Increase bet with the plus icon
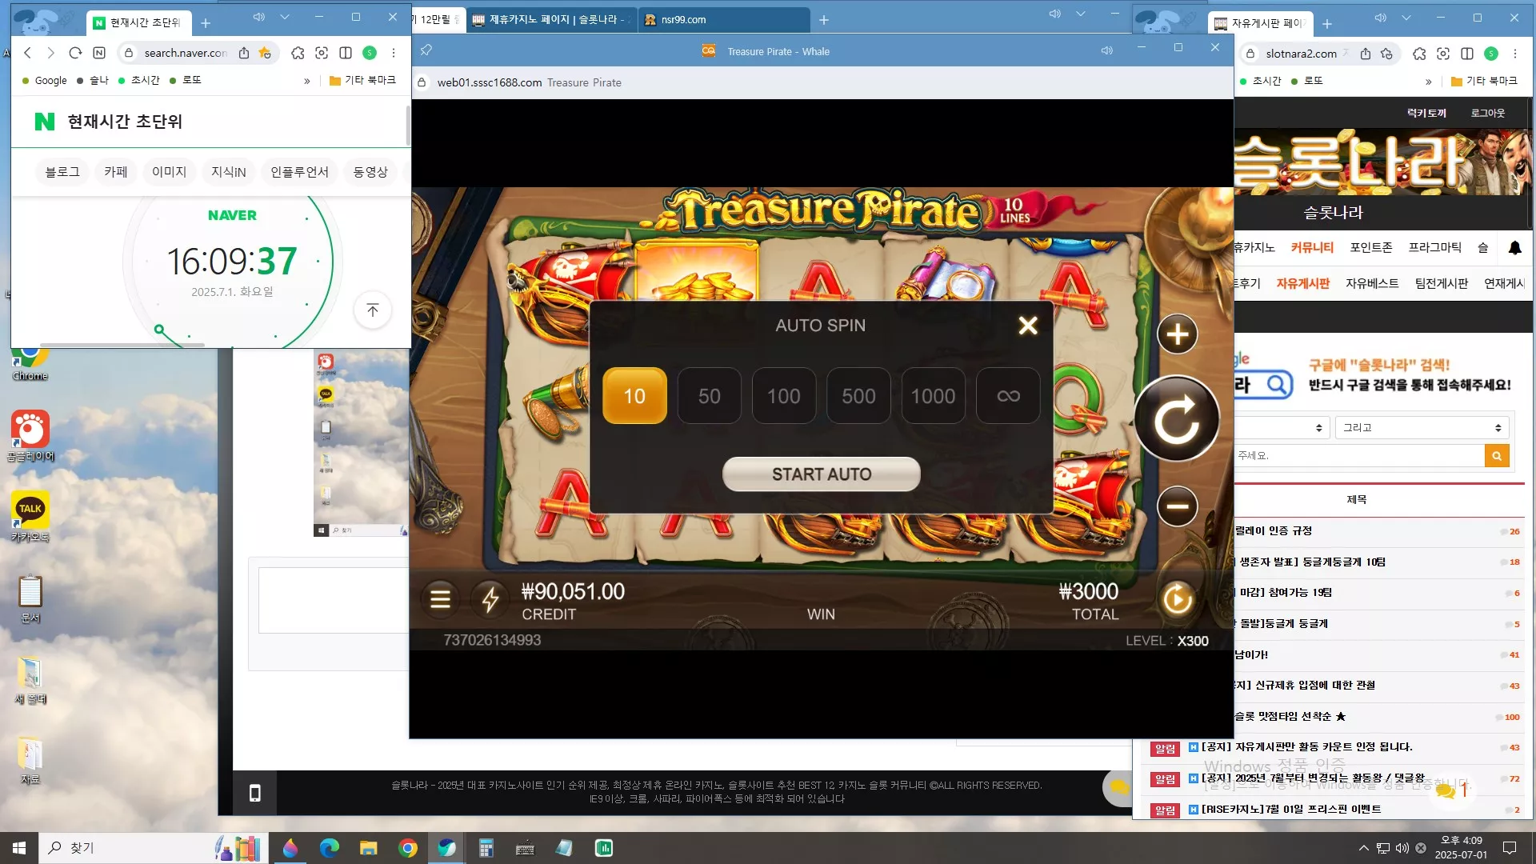 [1178, 334]
